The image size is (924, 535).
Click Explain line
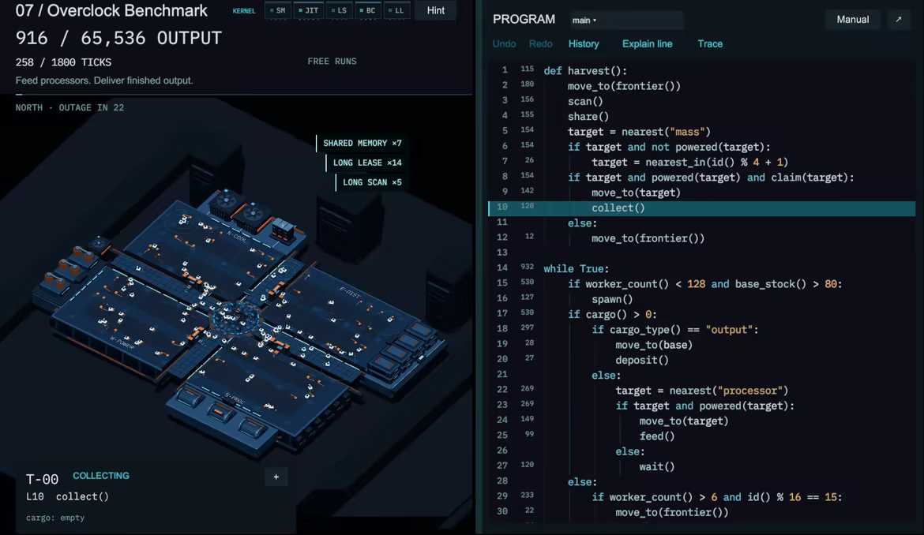point(647,43)
